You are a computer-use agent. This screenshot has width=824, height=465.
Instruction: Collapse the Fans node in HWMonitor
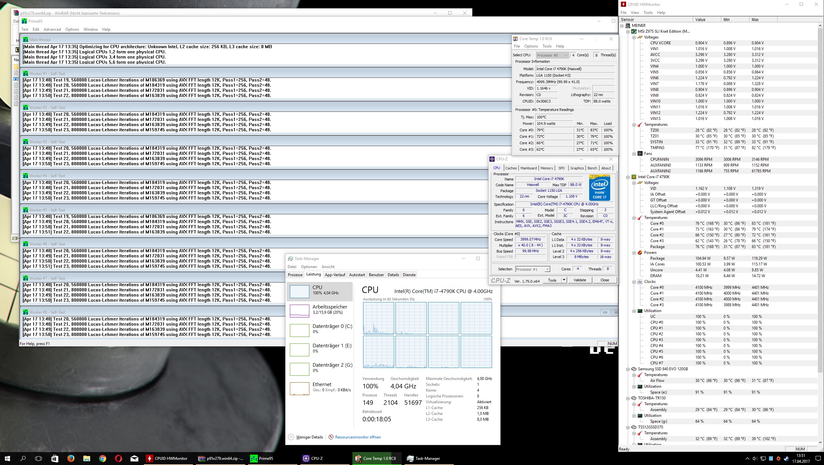tap(634, 154)
